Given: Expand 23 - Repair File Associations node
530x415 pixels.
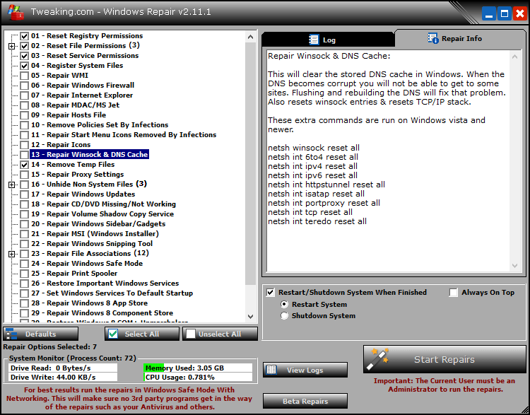Looking at the screenshot, I should (11, 254).
